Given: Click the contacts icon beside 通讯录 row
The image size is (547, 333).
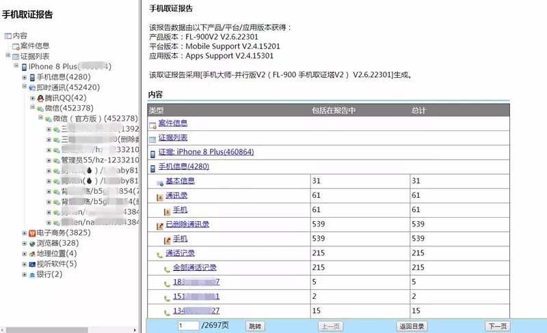Looking at the screenshot, I should (x=160, y=197).
